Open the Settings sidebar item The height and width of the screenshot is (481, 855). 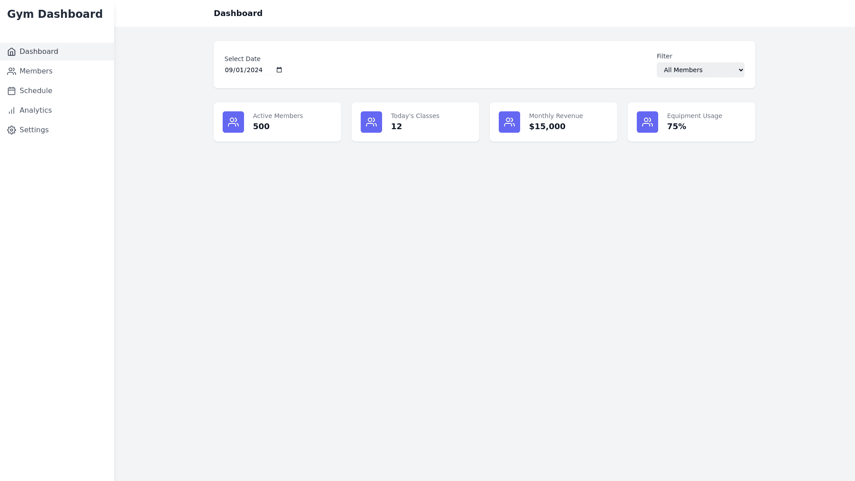[x=34, y=130]
